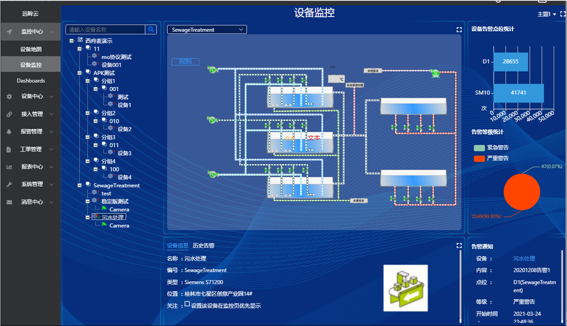567x326 pixels.
Task: Click the 去调节池 button in diagram
Action: tap(358, 200)
